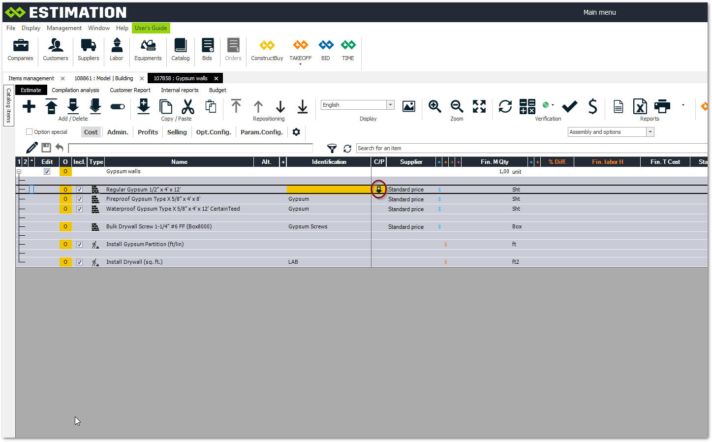Viewport: 712px width, 442px height.
Task: Switch to the Compilation analysis tab
Action: pos(75,90)
